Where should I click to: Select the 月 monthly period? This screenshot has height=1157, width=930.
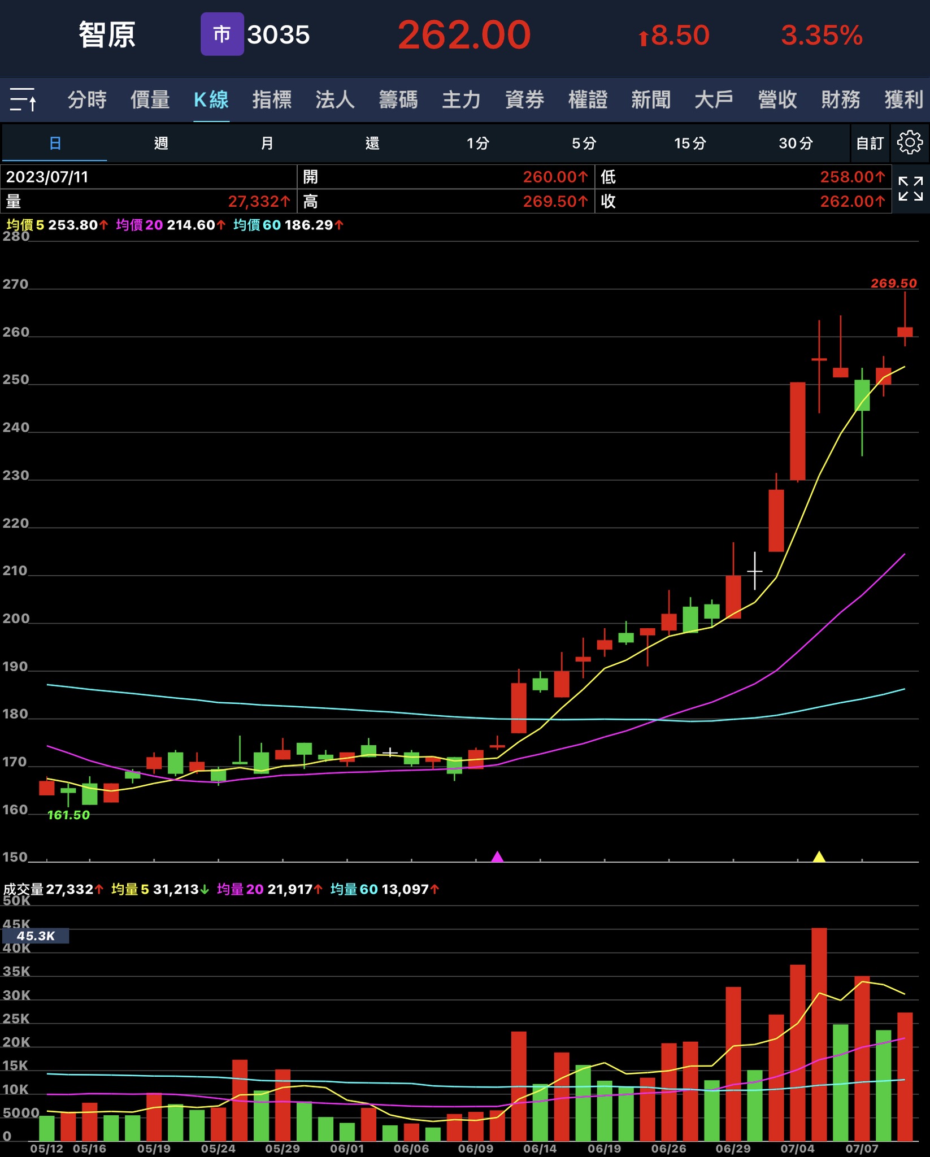(267, 143)
